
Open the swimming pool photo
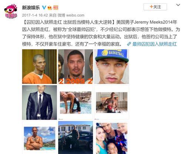pos(75,102)
